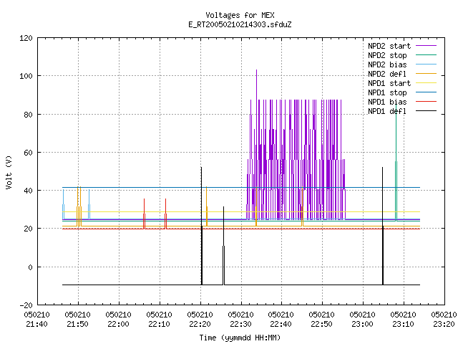
Task: Click the black NPD1 defl spike at 22:20
Action: point(201,225)
